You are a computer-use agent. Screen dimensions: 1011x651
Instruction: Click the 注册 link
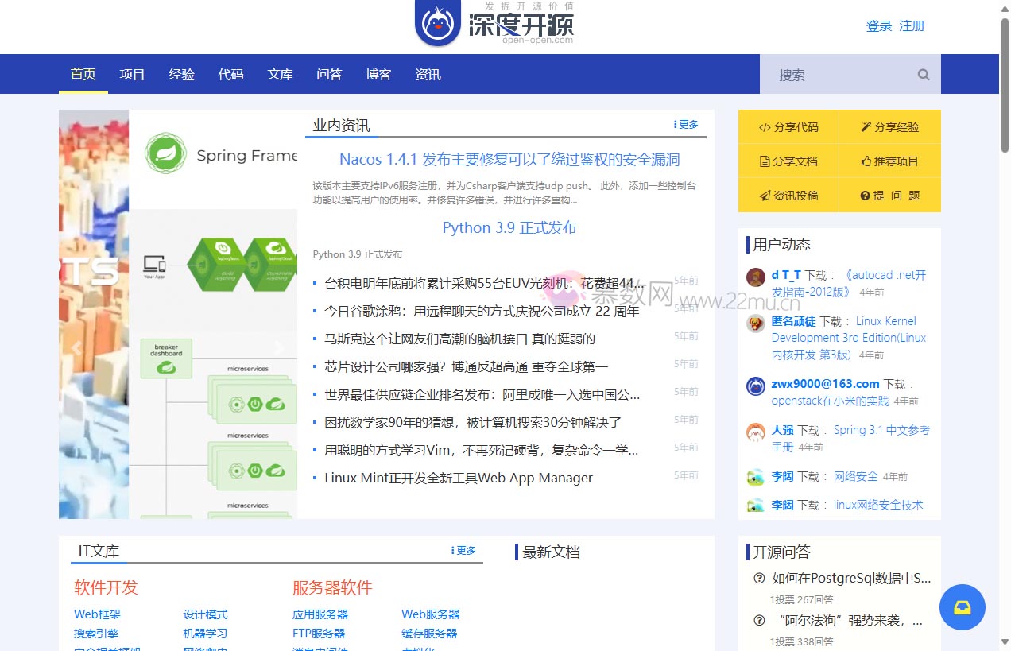912,25
